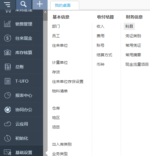150x156 pixels.
Task: Open the T-UFO report icon
Action: (x=8, y=81)
